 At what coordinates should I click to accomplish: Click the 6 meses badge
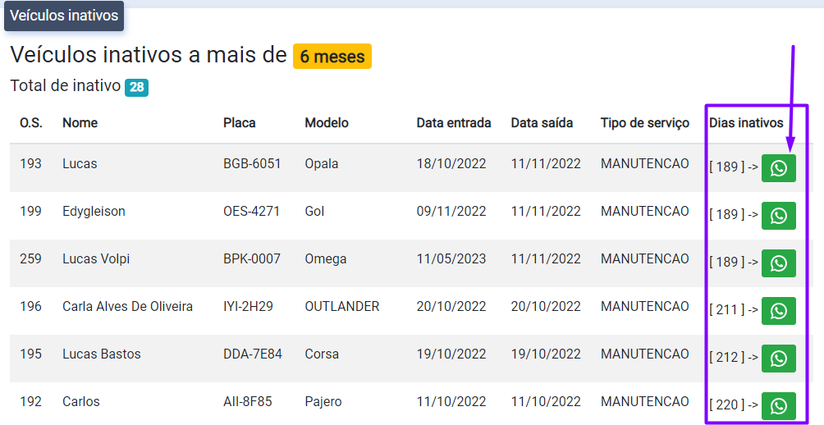332,57
